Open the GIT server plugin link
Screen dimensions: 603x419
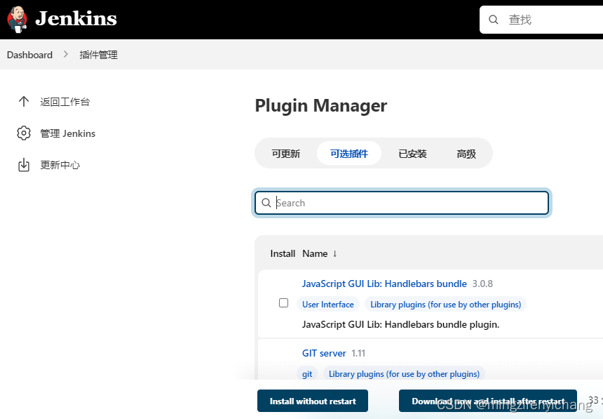(324, 353)
